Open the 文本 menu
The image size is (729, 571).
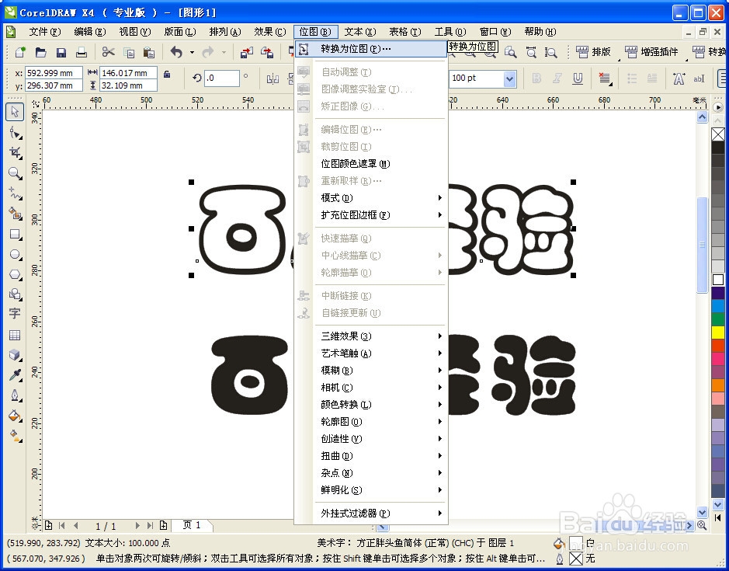point(360,32)
